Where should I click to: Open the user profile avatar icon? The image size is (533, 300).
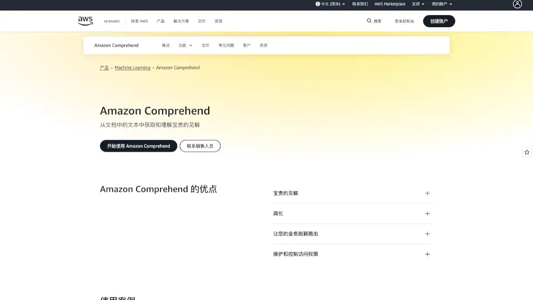coord(517,4)
